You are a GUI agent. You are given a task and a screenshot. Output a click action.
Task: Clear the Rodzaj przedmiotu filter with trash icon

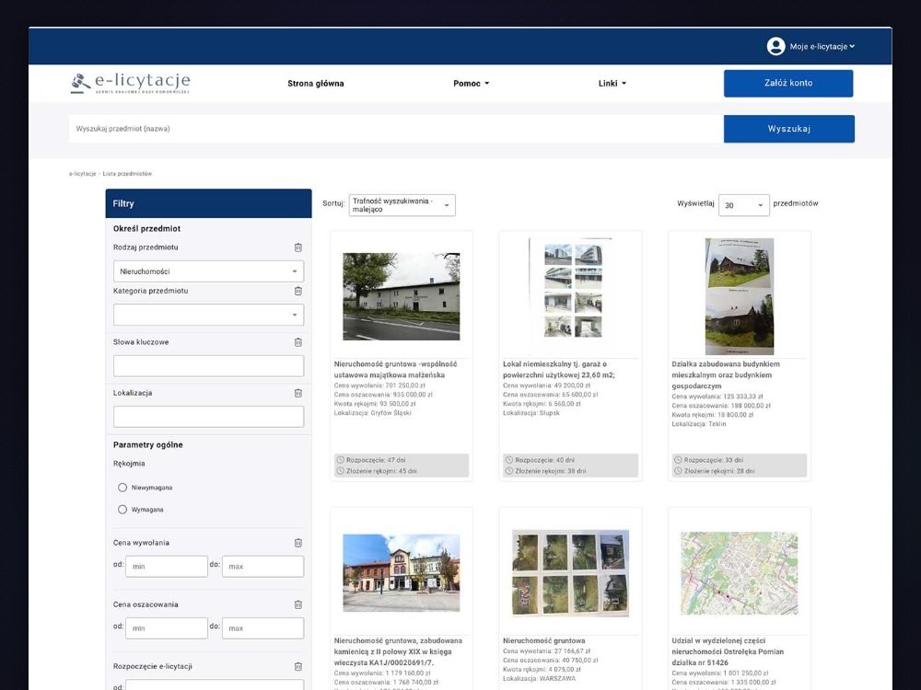(x=297, y=247)
